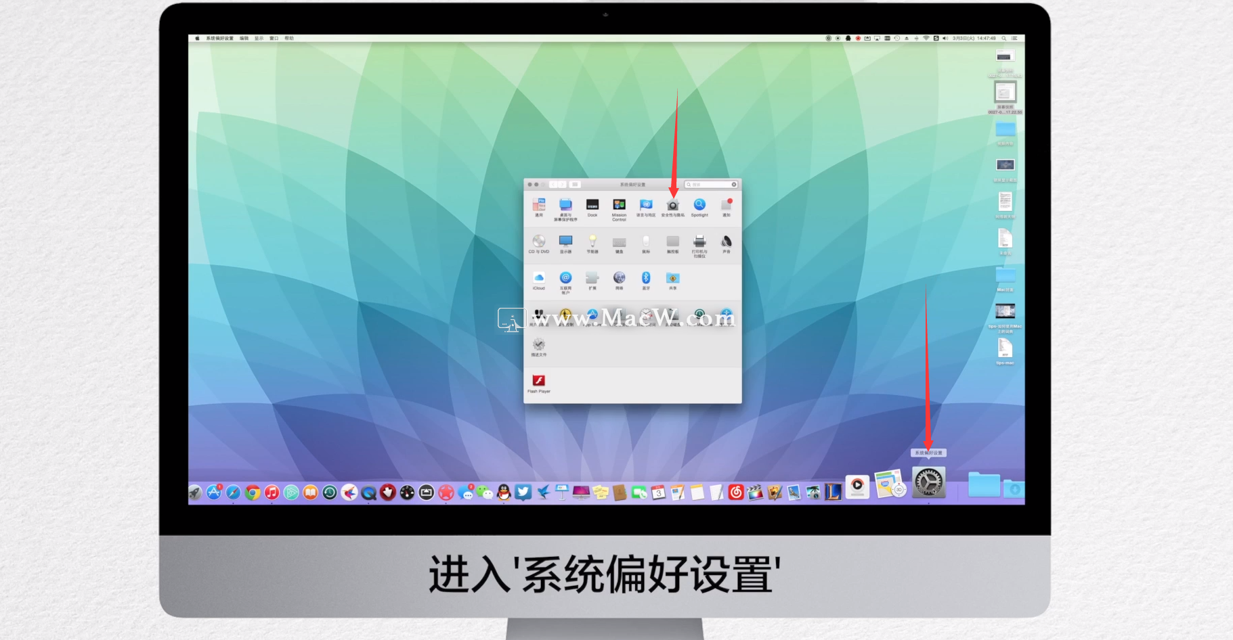Launch Google Chrome from the Dock

coord(253,493)
